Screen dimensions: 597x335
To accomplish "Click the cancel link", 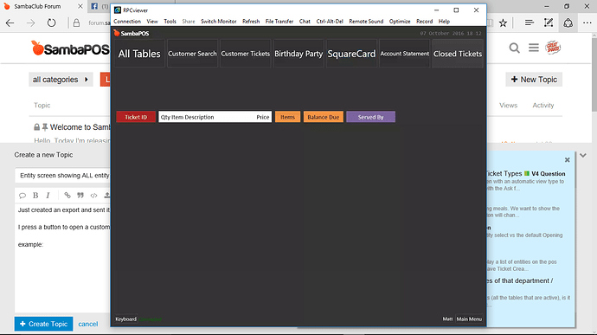I will tap(88, 324).
